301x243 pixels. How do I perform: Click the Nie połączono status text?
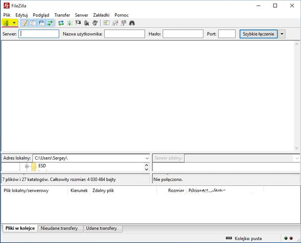[x=168, y=180]
